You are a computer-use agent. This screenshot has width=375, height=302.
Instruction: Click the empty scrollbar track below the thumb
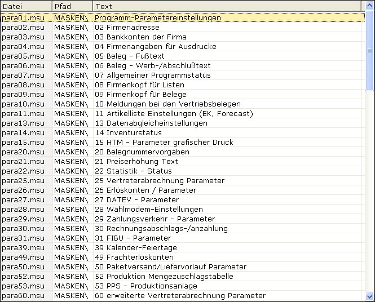coord(370,192)
